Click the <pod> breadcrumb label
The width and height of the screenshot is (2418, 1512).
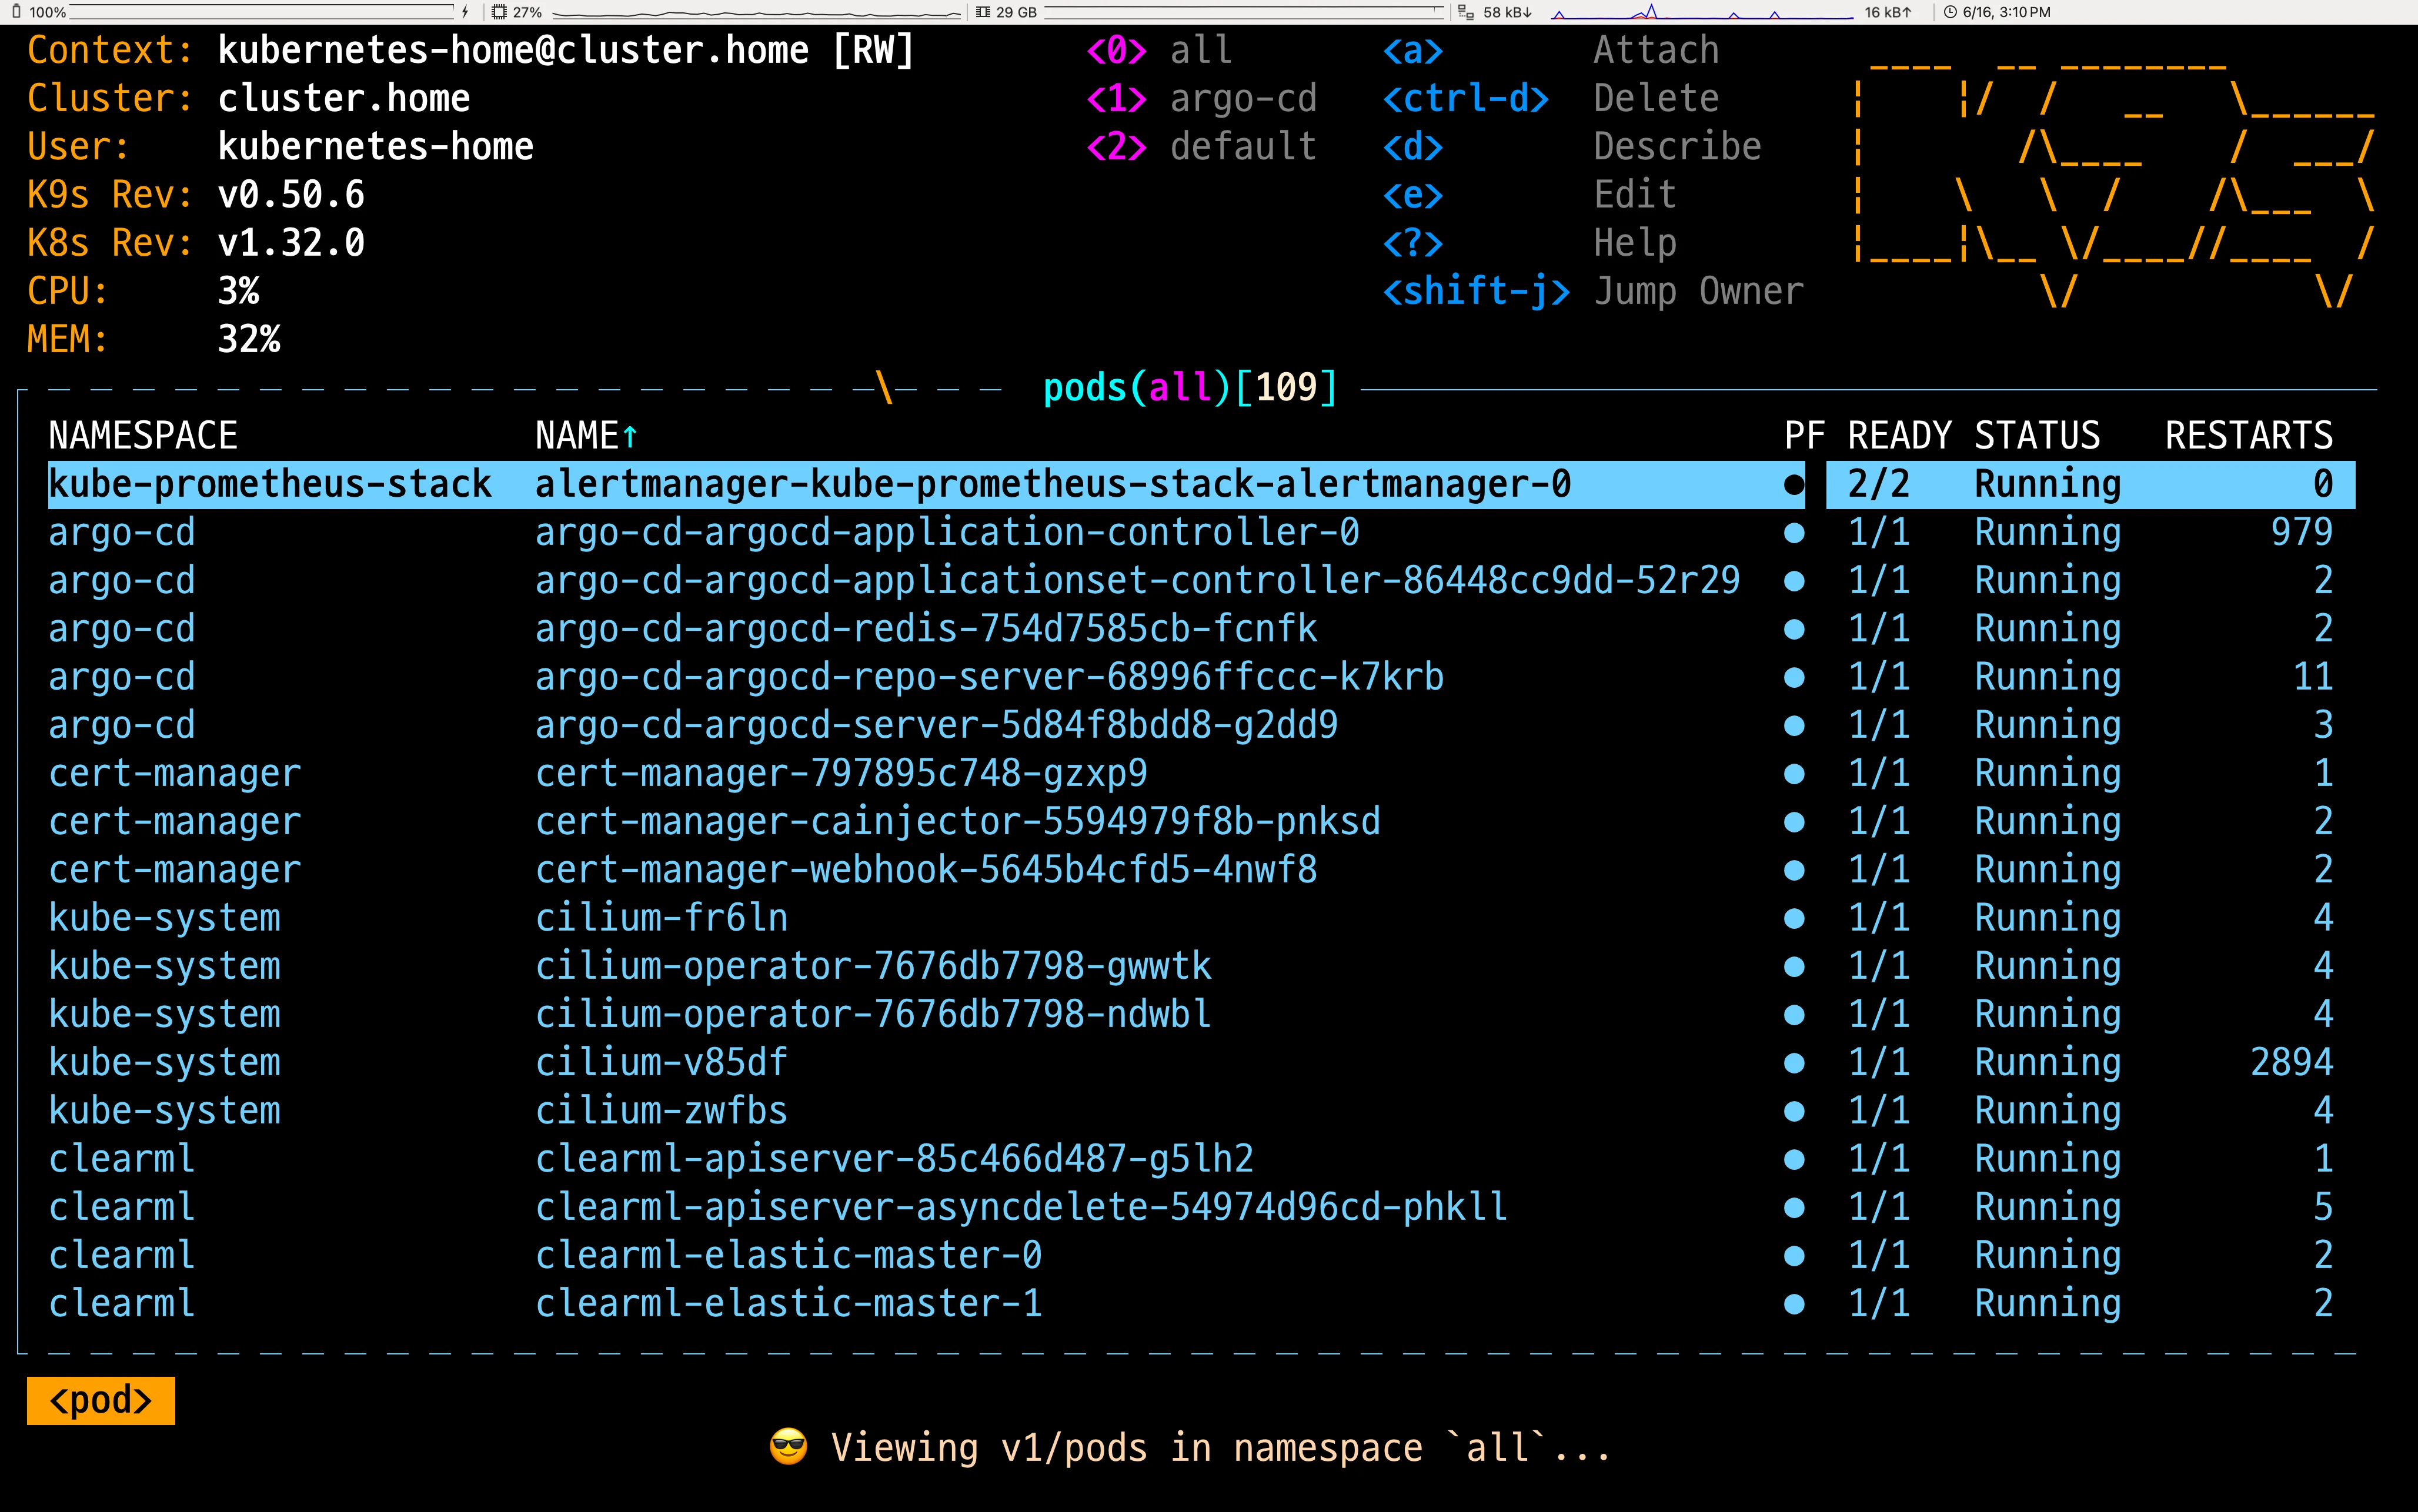101,1400
